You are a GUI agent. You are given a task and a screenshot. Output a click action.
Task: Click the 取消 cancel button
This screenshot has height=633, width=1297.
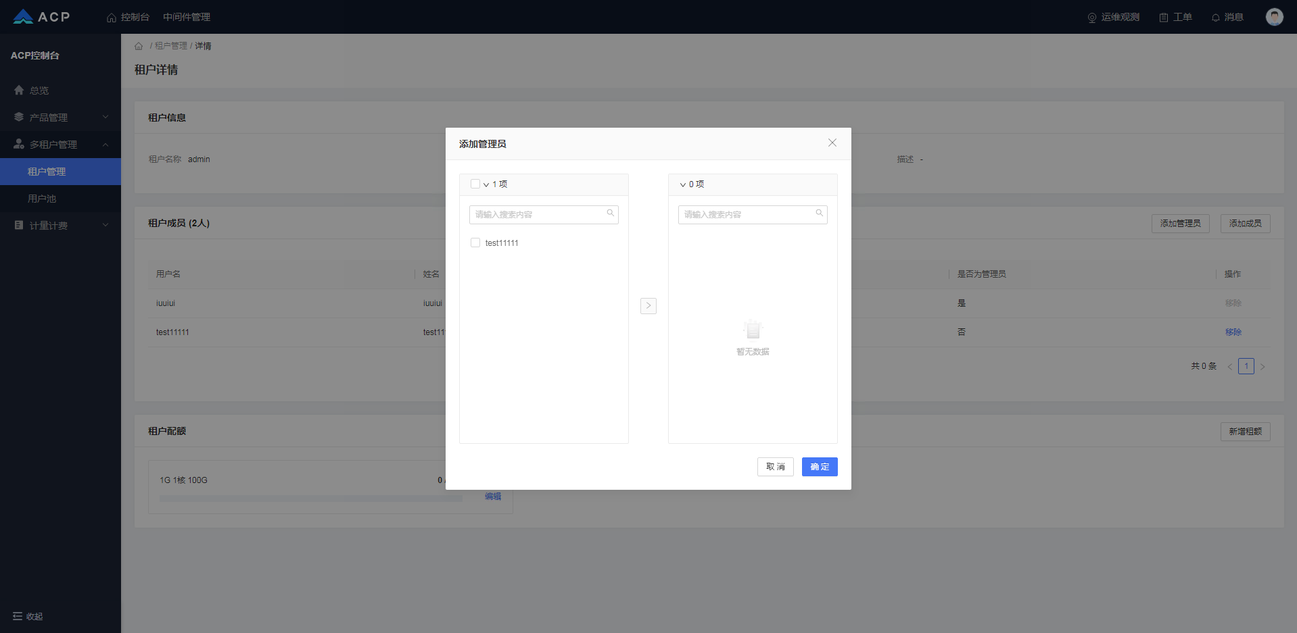click(x=776, y=467)
